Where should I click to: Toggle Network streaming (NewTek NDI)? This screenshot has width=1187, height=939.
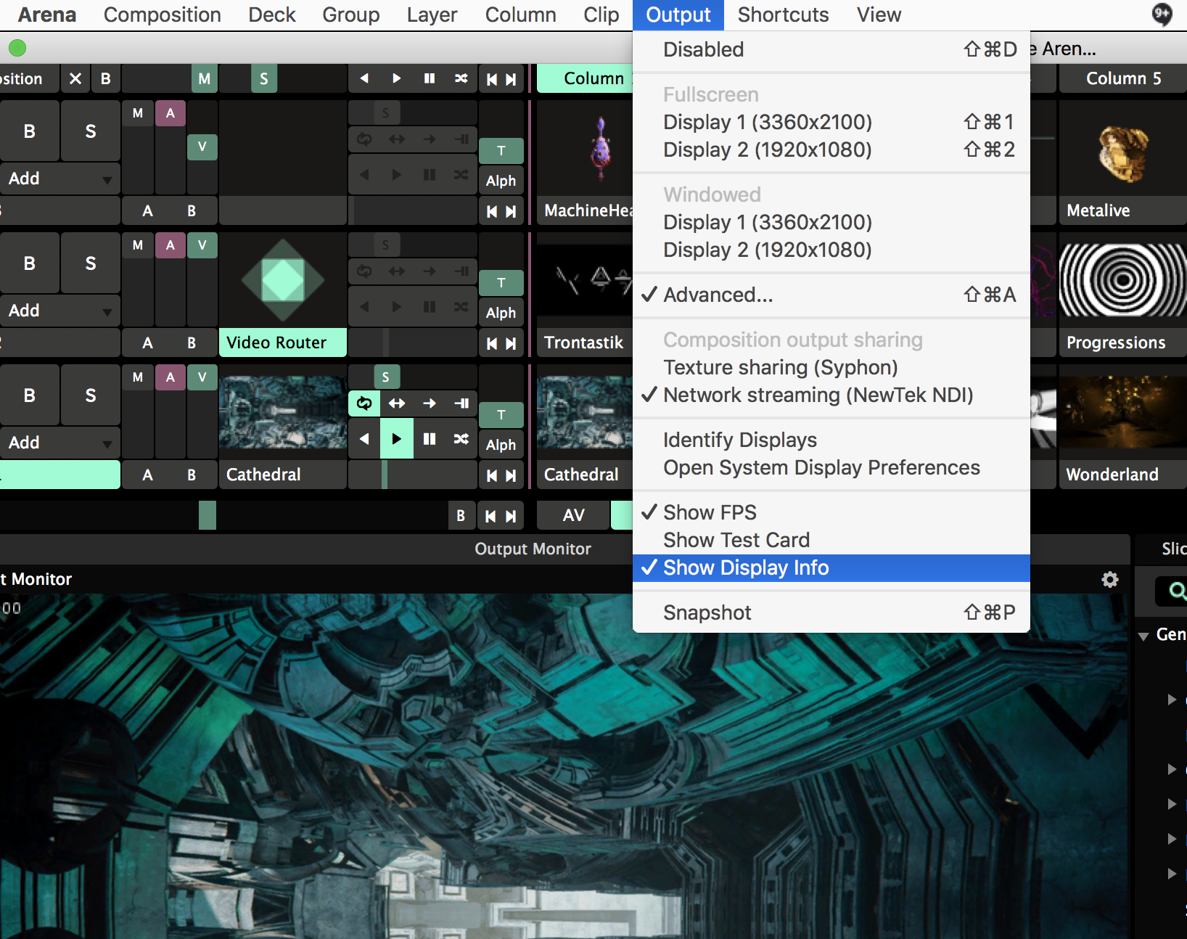(818, 395)
